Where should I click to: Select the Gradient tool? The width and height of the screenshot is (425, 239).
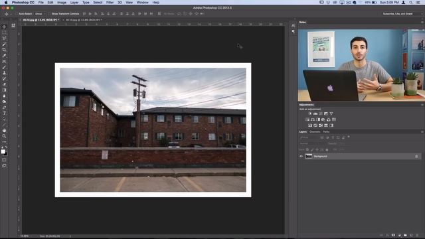click(4, 90)
